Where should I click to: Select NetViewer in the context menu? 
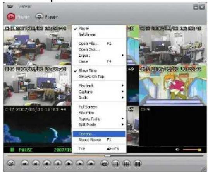(x=99, y=34)
